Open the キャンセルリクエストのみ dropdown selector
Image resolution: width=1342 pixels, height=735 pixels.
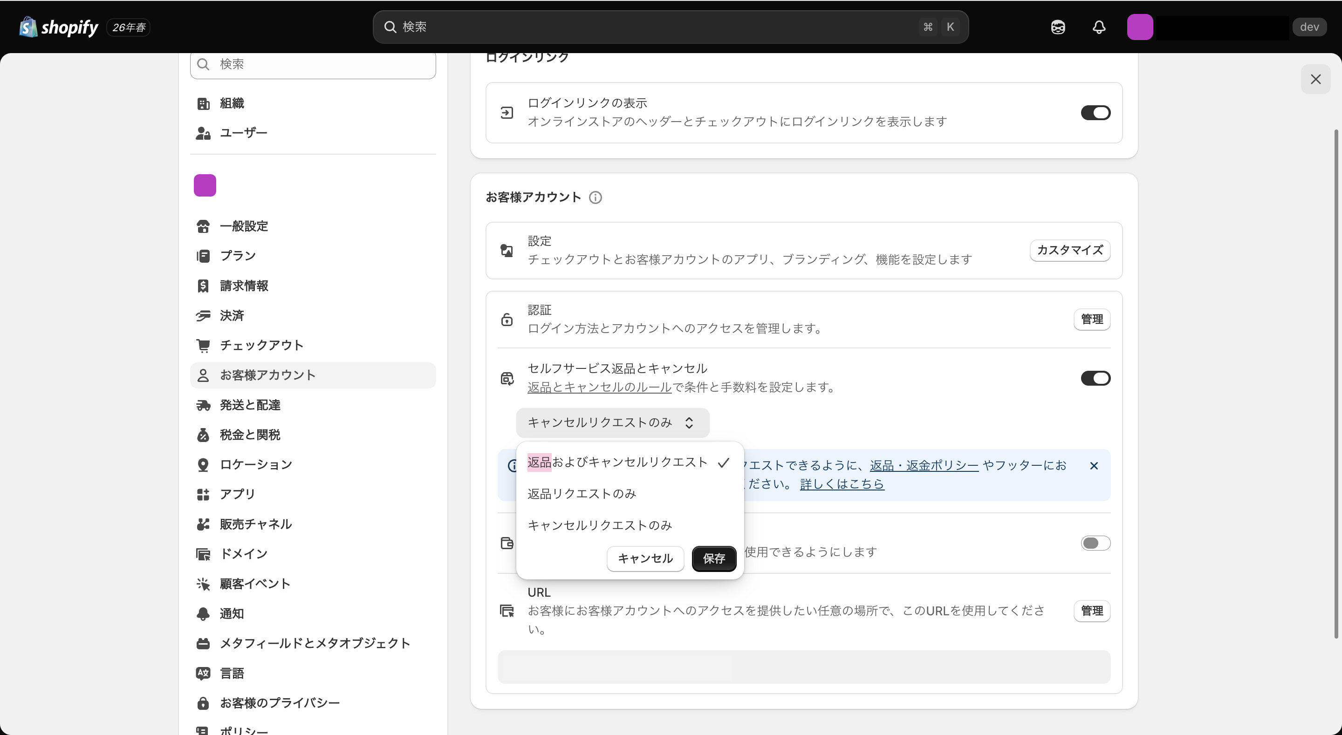click(612, 422)
